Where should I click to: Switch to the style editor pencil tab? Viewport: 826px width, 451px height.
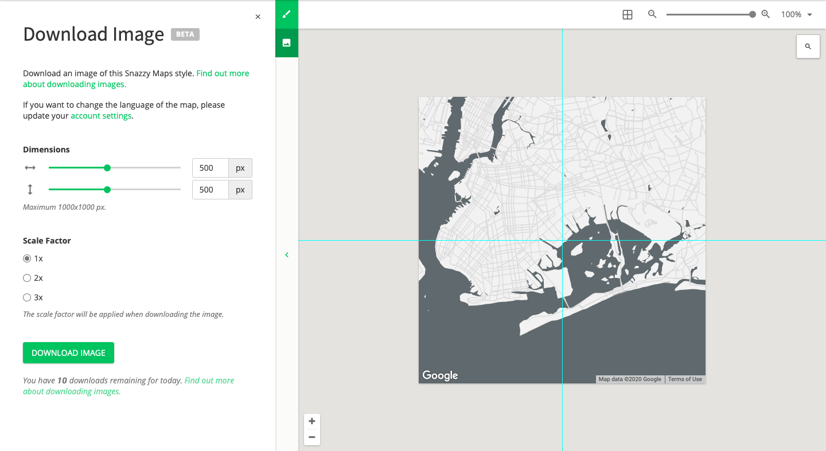coord(286,14)
